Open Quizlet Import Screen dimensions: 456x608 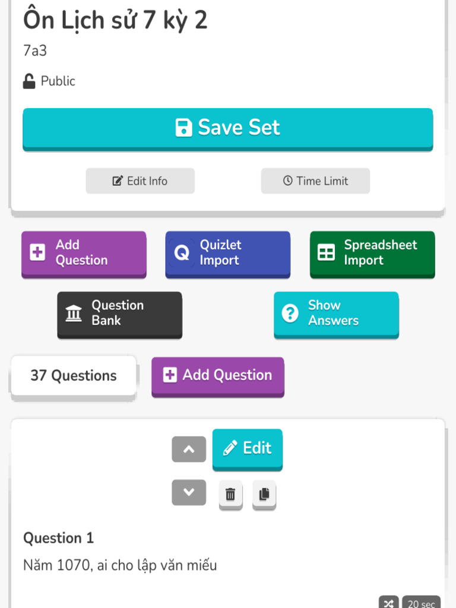(227, 254)
